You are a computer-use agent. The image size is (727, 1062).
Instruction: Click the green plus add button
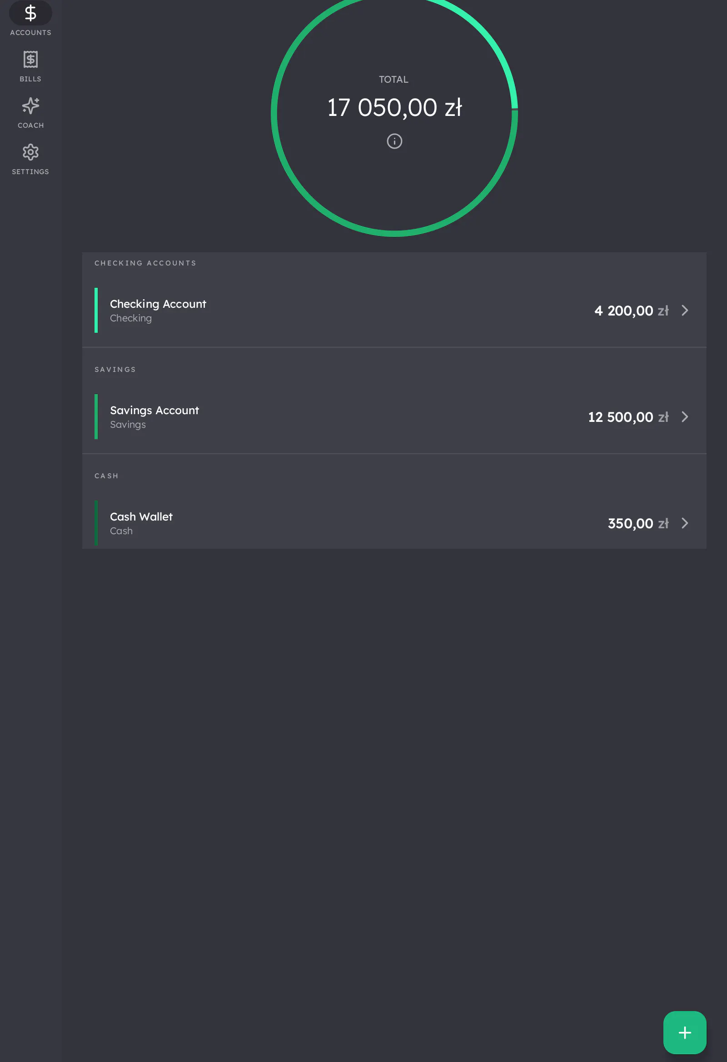click(x=685, y=1032)
